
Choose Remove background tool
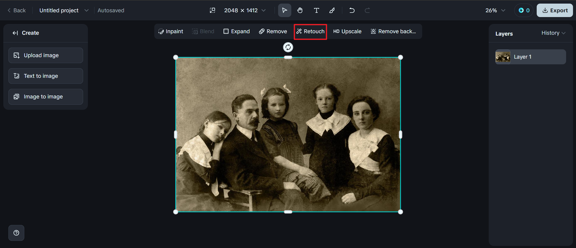(393, 31)
